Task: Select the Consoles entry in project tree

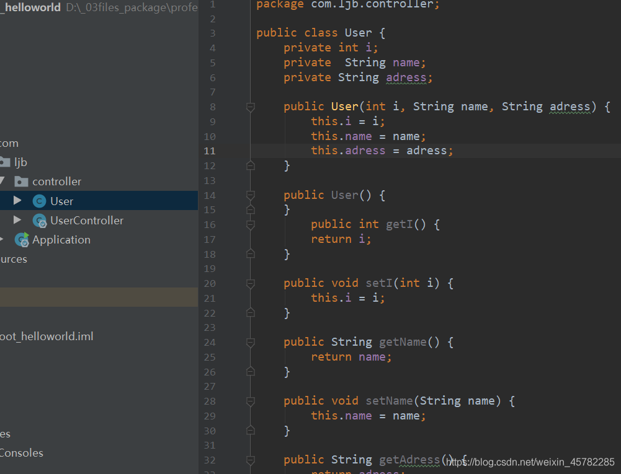Action: tap(21, 453)
